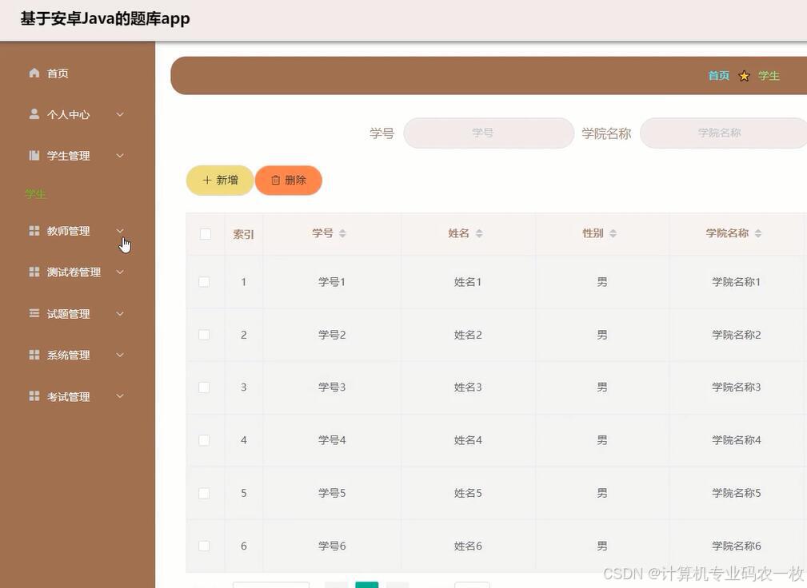Select the 学生 submenu item
Viewport: 807px width, 588px height.
click(35, 194)
